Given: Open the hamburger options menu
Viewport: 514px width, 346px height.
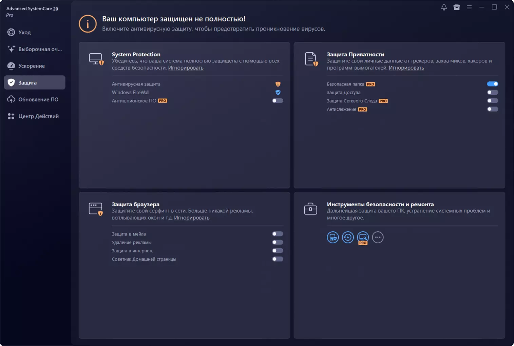Looking at the screenshot, I should (469, 7).
